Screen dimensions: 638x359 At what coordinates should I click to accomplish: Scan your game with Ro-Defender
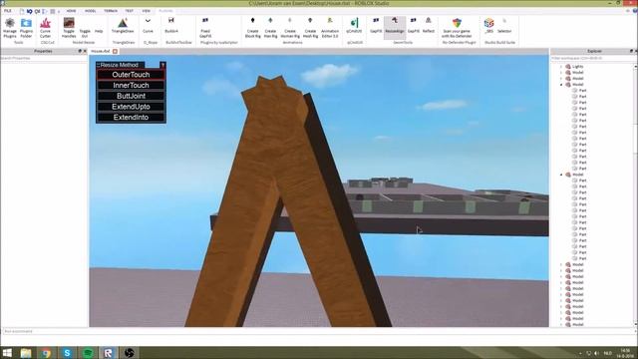(x=457, y=28)
